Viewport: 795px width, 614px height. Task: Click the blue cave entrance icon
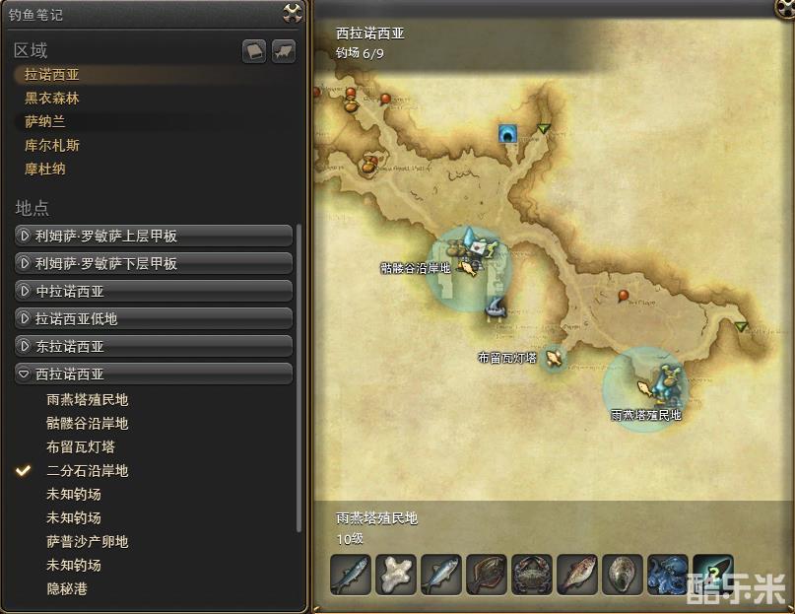(507, 133)
